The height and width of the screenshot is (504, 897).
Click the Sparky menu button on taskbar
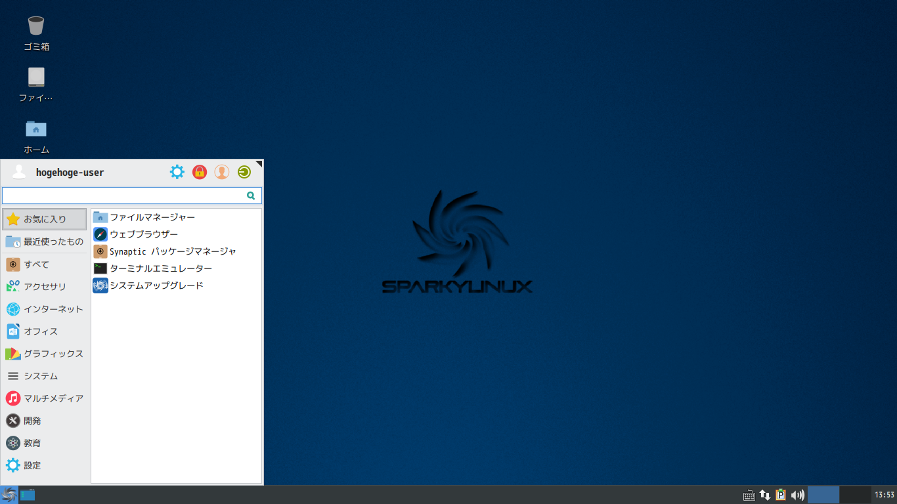click(9, 495)
